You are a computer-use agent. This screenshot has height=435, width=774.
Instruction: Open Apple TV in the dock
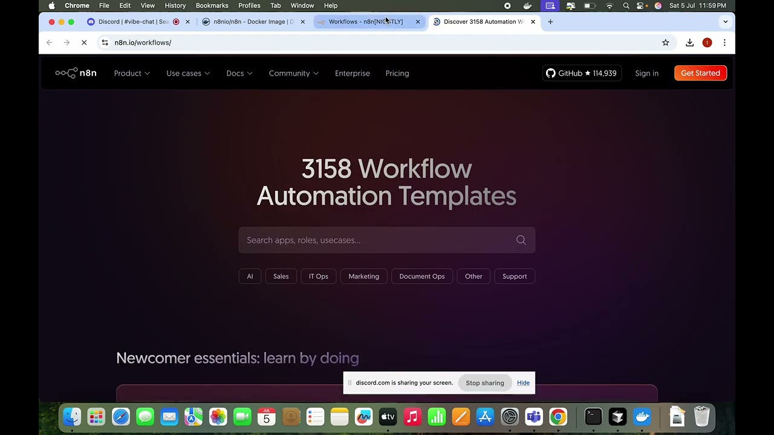pyautogui.click(x=388, y=417)
